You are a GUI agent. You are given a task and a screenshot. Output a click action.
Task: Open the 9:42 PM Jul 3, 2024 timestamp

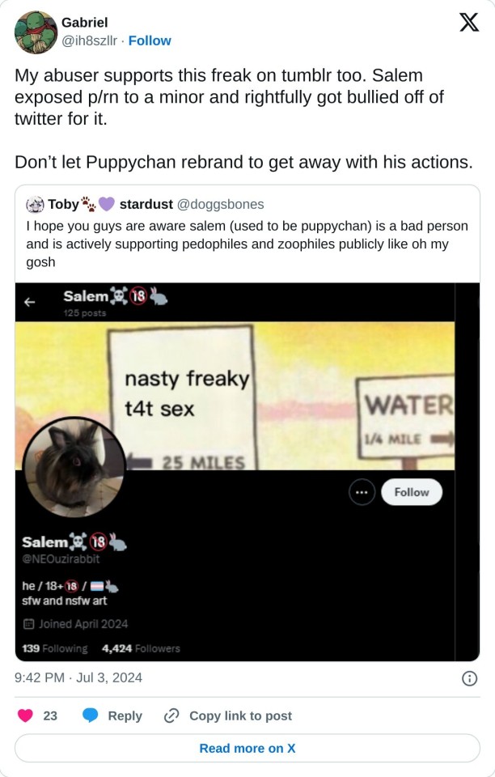[78, 677]
